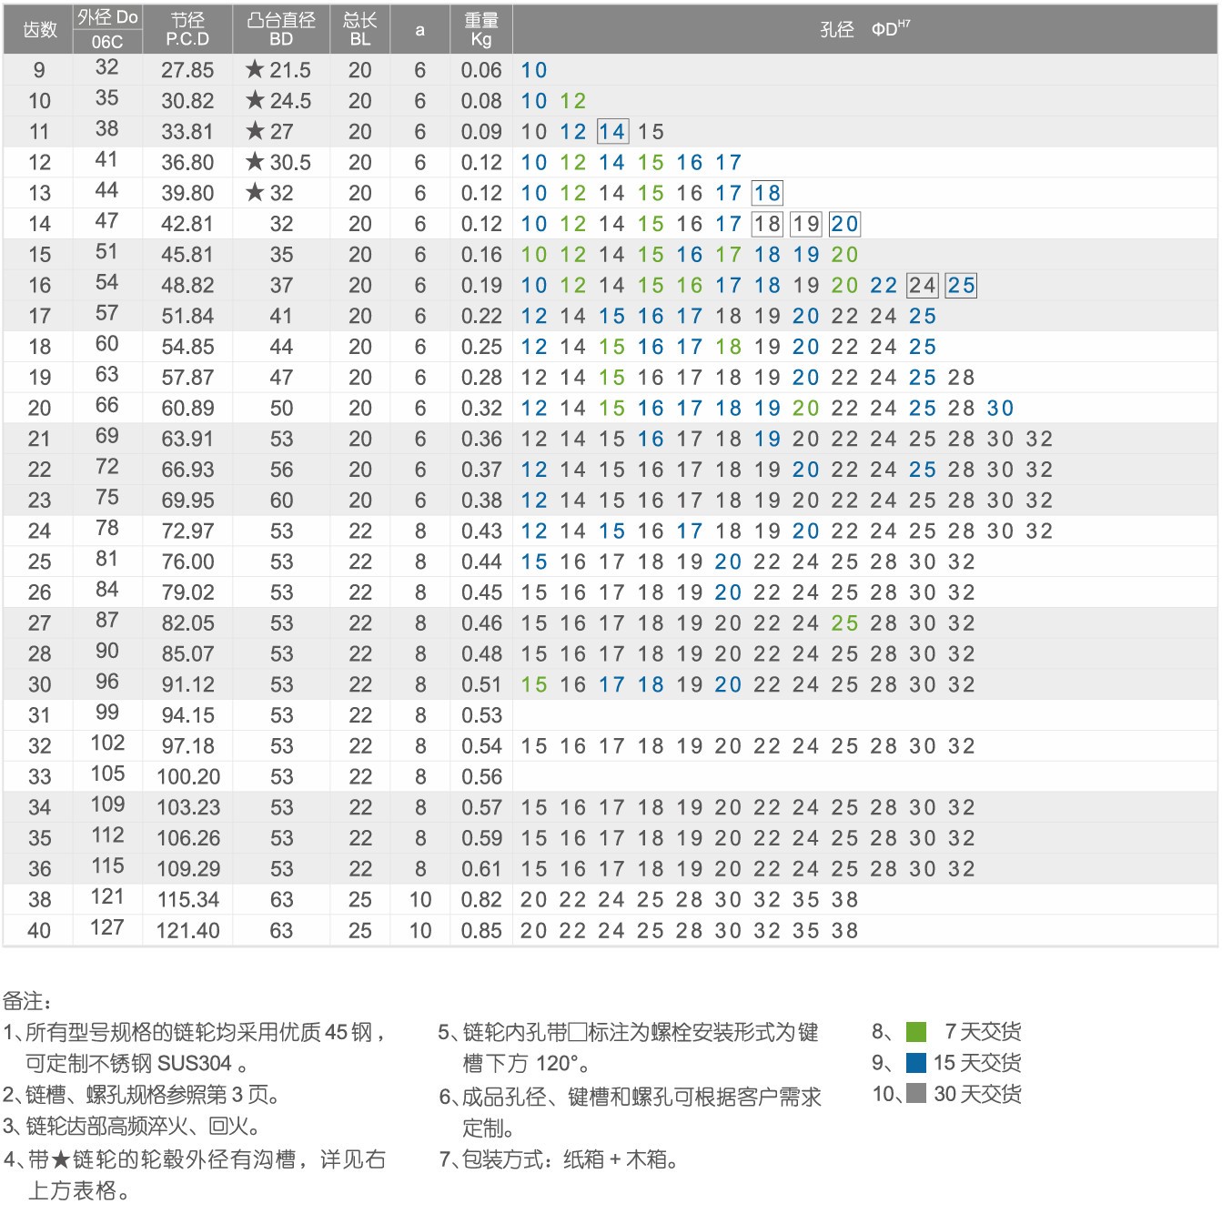The image size is (1222, 1214).
Task: Click the star icon beside 21.5
Action: (255, 69)
